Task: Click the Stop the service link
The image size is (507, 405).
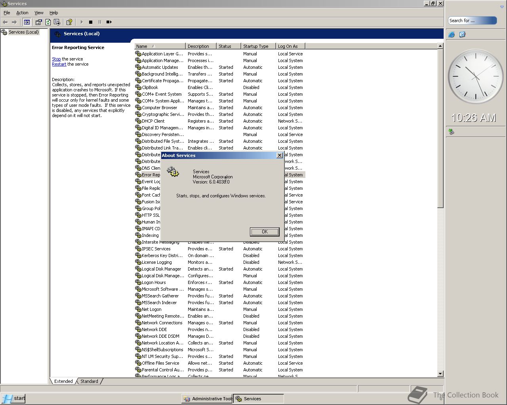Action: coord(56,59)
